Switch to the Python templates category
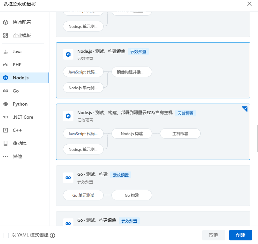The width and height of the screenshot is (258, 244). point(25,104)
